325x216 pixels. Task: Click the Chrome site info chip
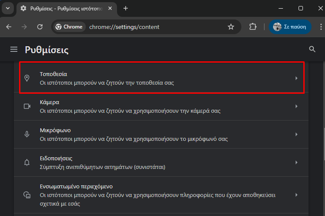(69, 27)
